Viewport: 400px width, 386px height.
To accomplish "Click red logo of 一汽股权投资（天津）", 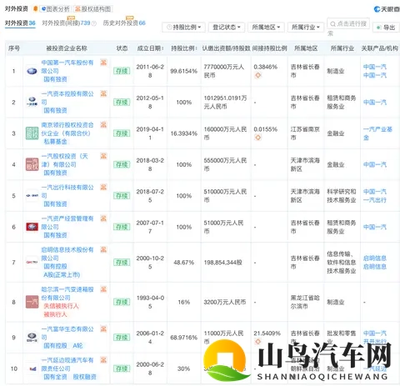I will click(x=32, y=164).
